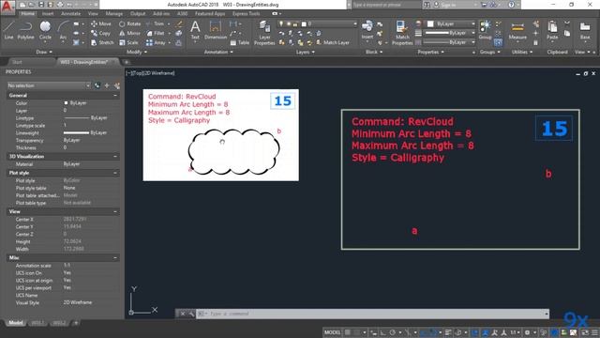Click the Copy tool
Image resolution: width=600 pixels, height=338 pixels.
point(100,34)
